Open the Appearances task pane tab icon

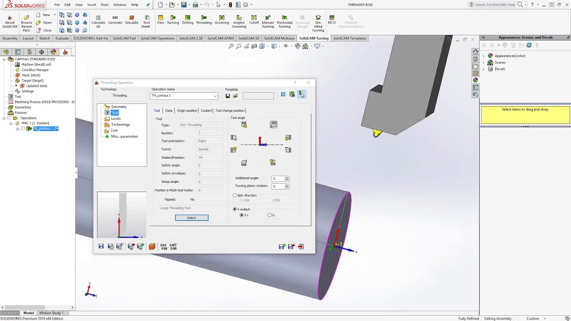coord(476,80)
